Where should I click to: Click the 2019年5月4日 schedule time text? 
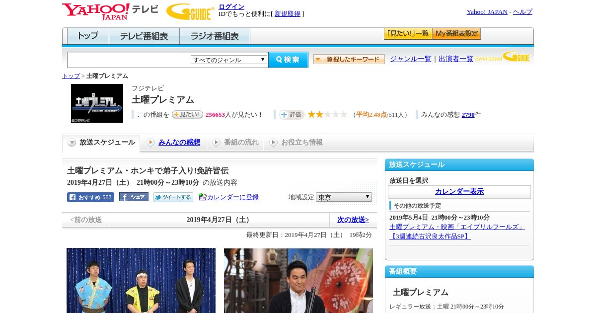pyautogui.click(x=440, y=218)
